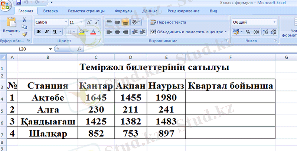This screenshot has width=297, height=151.
Task: Switch to the Вставка tab
Action: click(49, 11)
